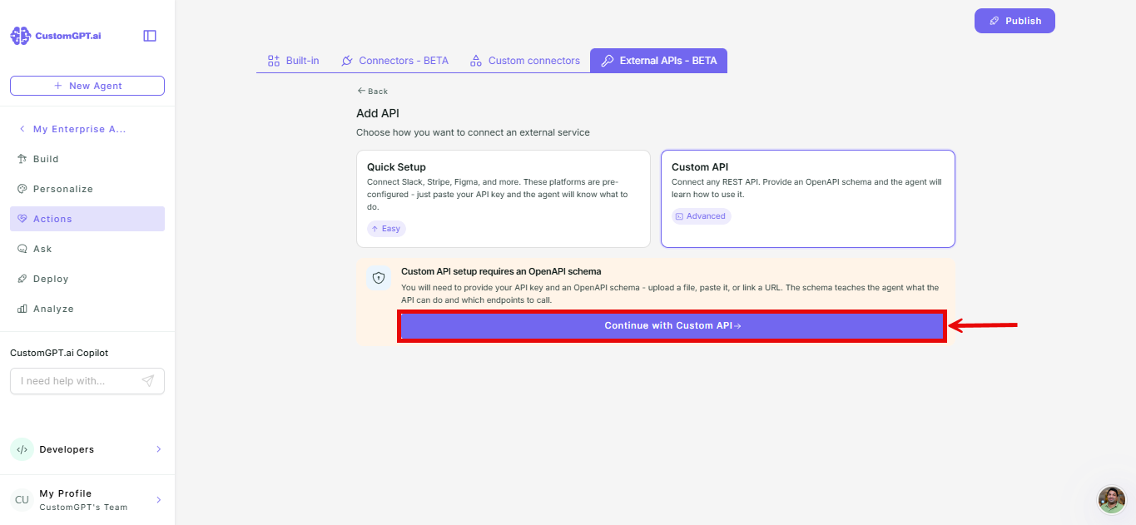Click the 'My Enterprise A...' agent name
Viewport: 1136px width, 525px height.
[x=80, y=129]
